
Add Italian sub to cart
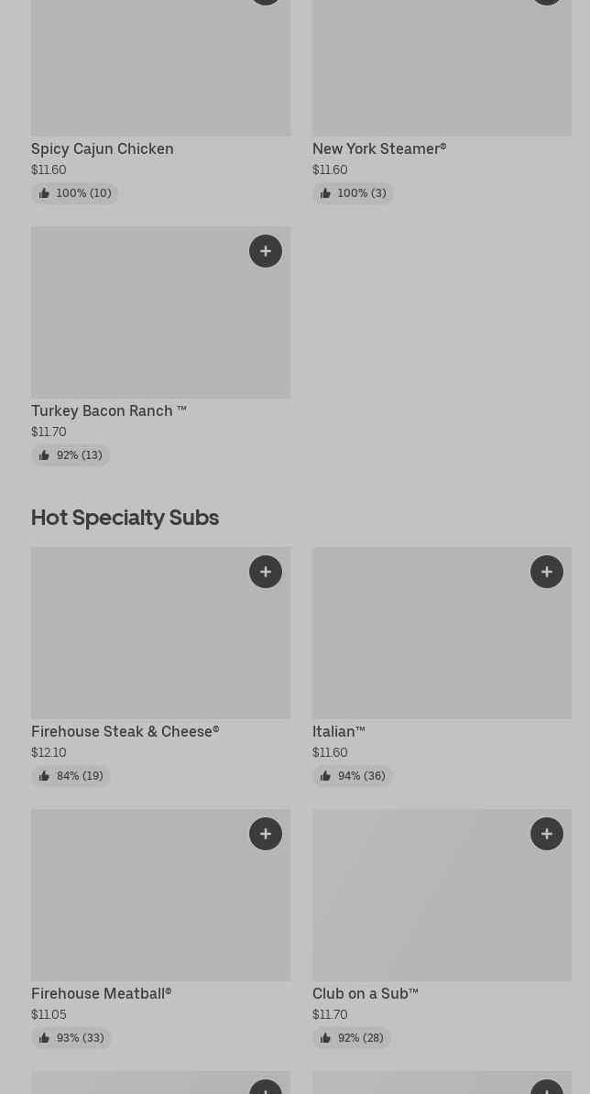[547, 572]
